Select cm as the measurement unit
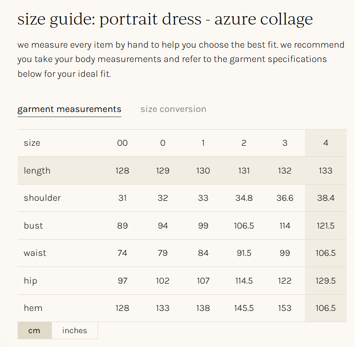This screenshot has height=347, width=355. pos(34,330)
